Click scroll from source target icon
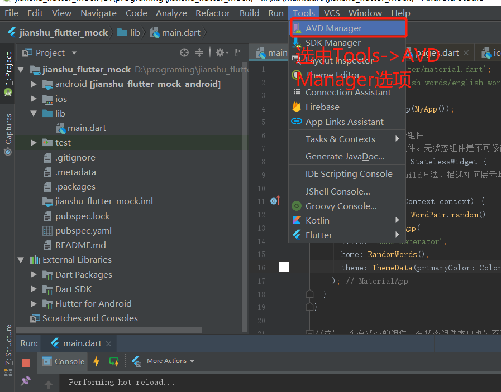Image resolution: width=501 pixels, height=392 pixels. tap(184, 52)
